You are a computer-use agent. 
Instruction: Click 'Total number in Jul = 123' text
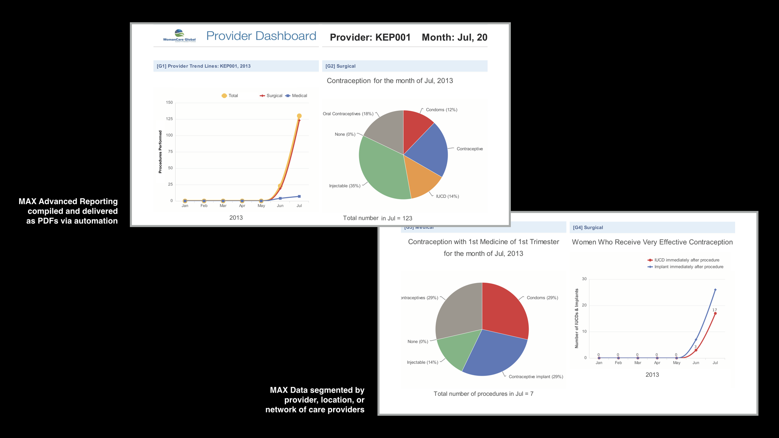pyautogui.click(x=378, y=218)
